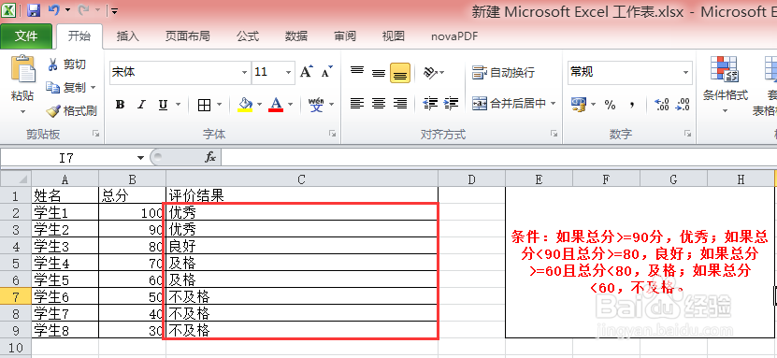This screenshot has height=358, width=777.
Task: Toggle bold formatting
Action: [120, 105]
